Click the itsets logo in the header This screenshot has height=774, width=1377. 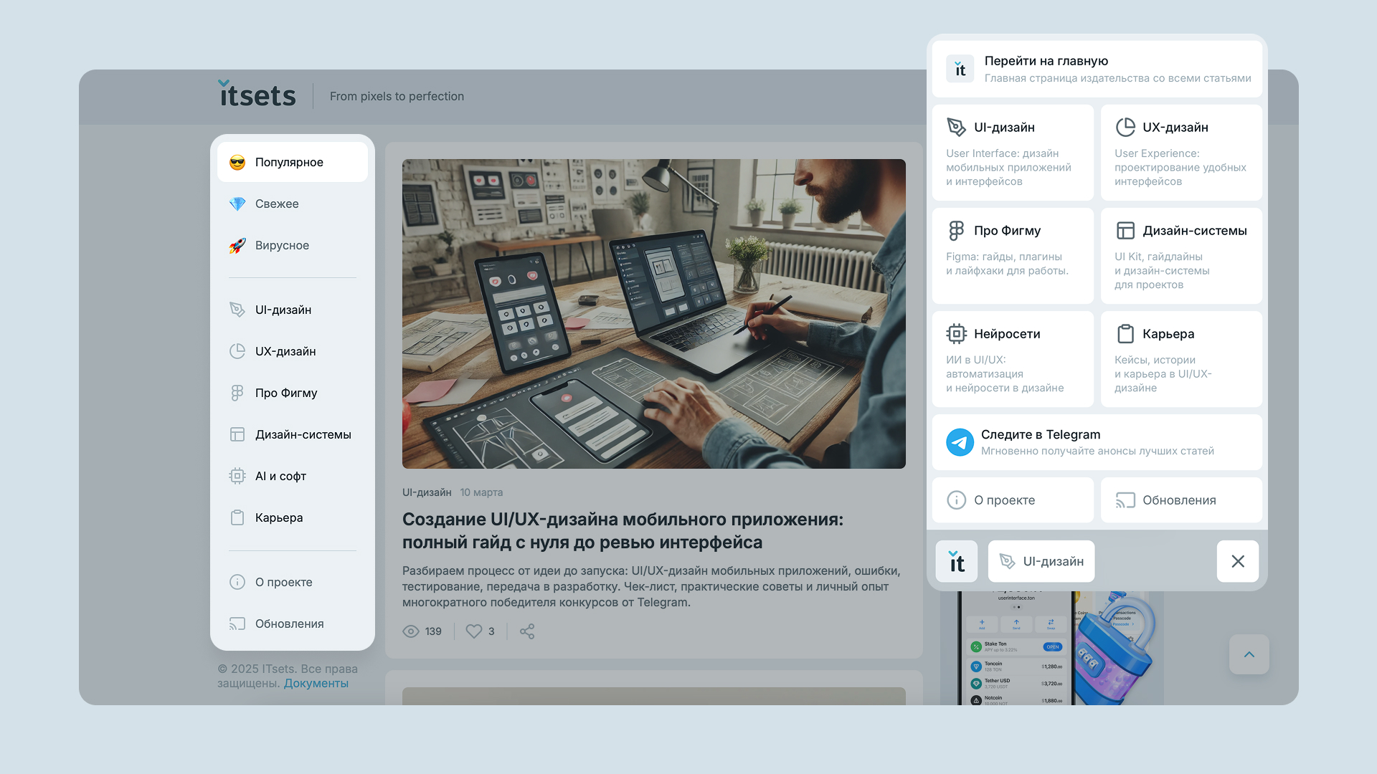pyautogui.click(x=257, y=95)
